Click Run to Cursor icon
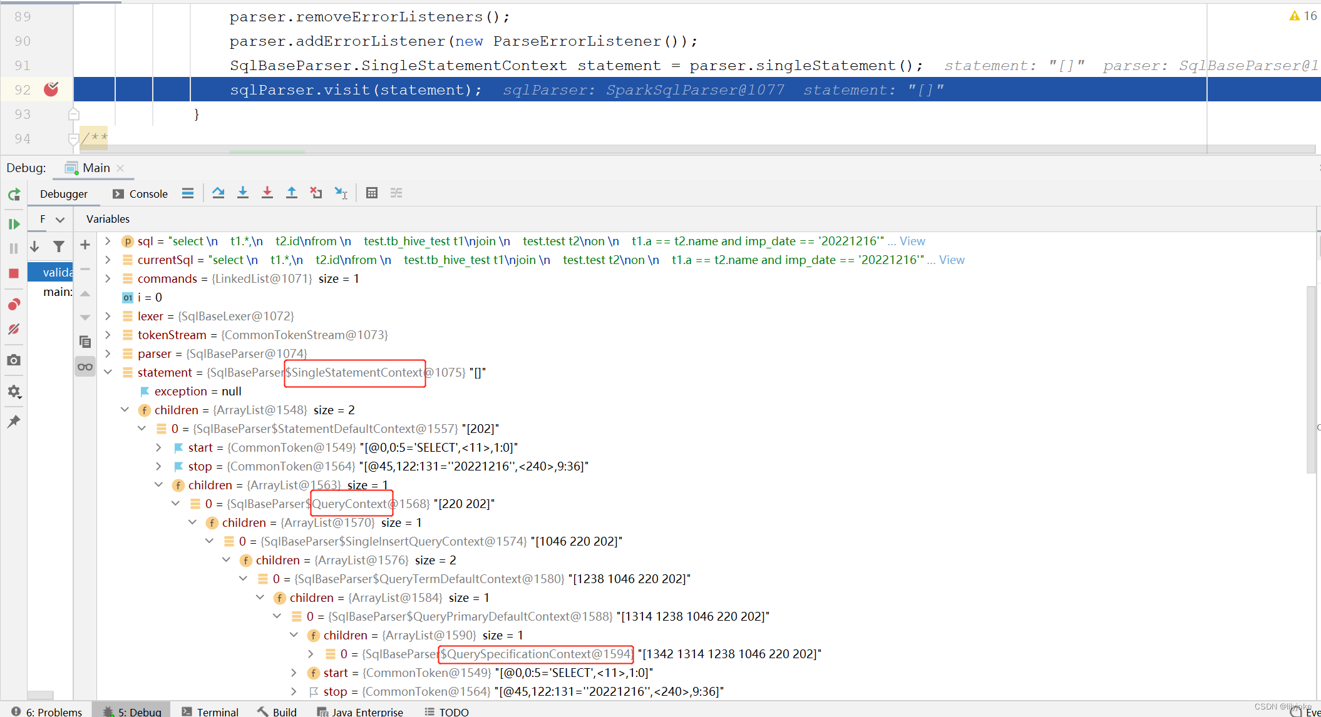Viewport: 1321px width, 717px height. coord(341,193)
